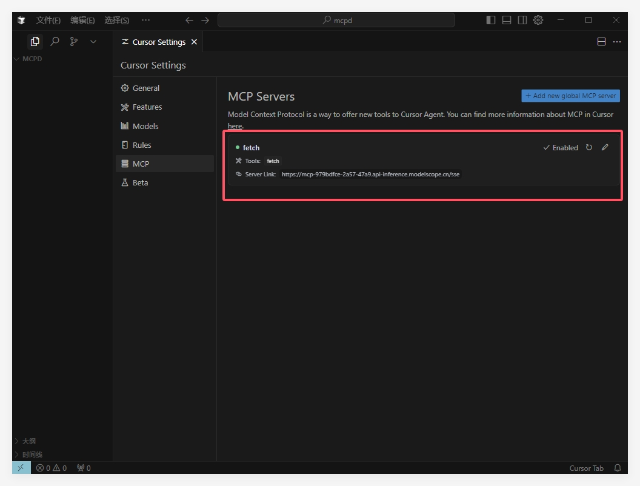Open the Explorer files icon
The image size is (640, 486).
coord(35,42)
